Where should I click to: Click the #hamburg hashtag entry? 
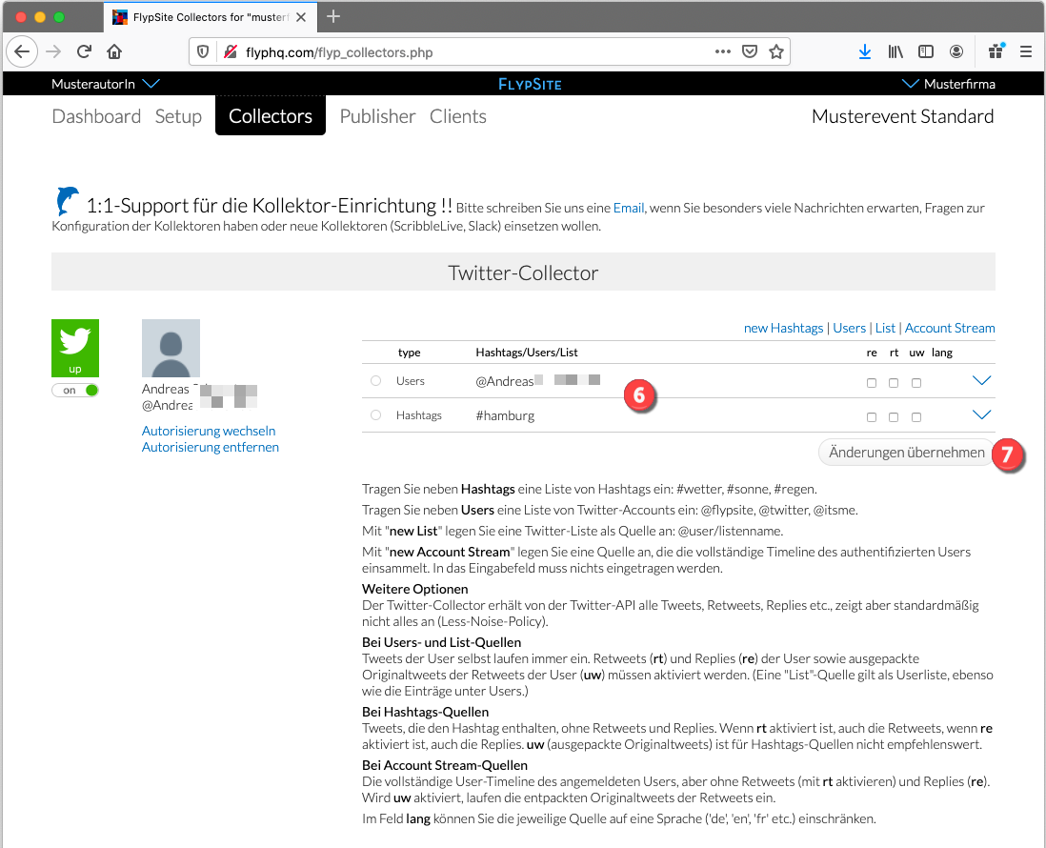coord(505,415)
